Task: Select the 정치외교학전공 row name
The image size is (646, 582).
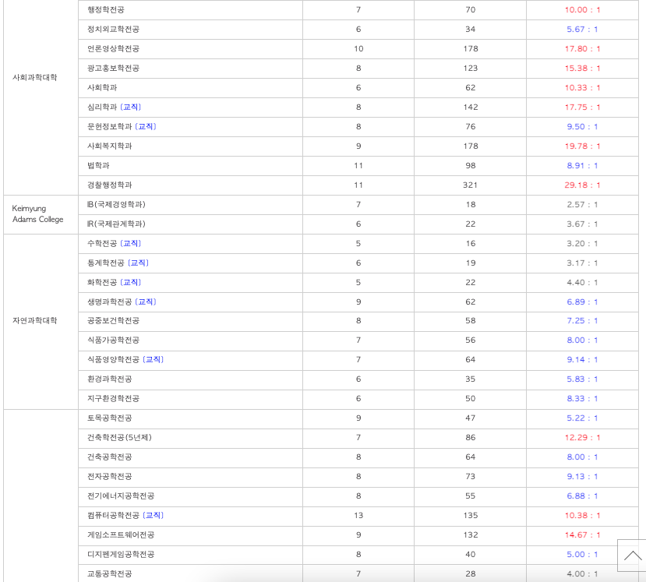Action: coord(113,30)
